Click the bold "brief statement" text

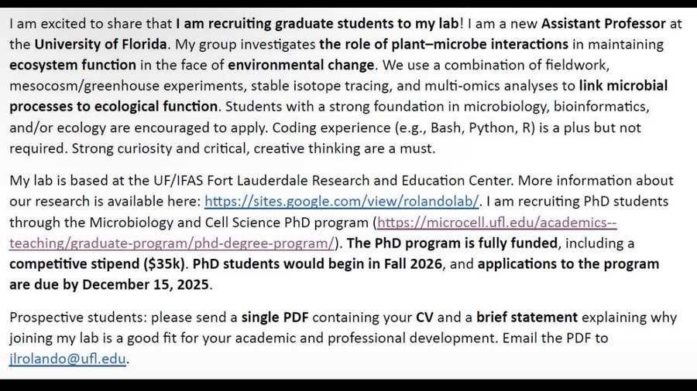(x=527, y=318)
